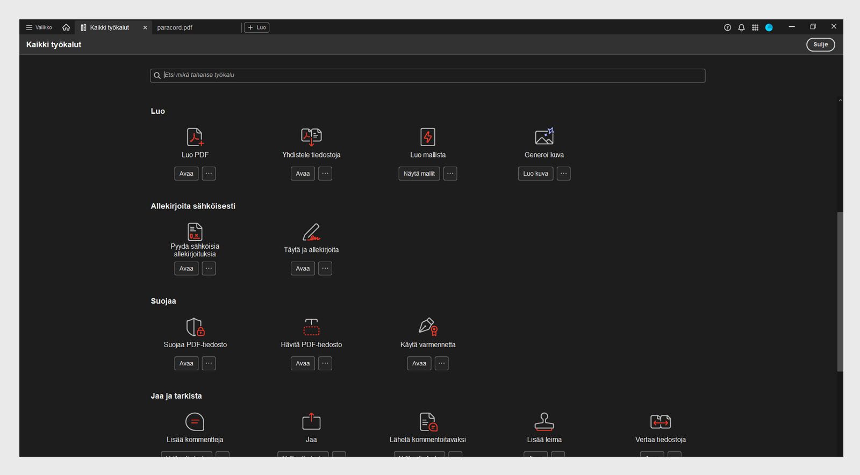Click the Jaa share icon

click(311, 421)
